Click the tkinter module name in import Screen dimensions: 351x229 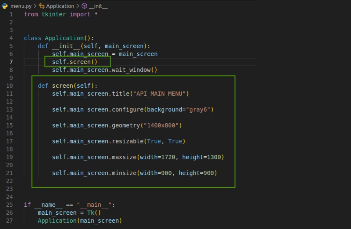click(x=53, y=14)
